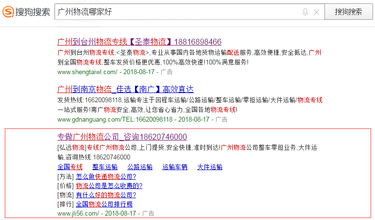Click the 大件运输 sublink

210,167
